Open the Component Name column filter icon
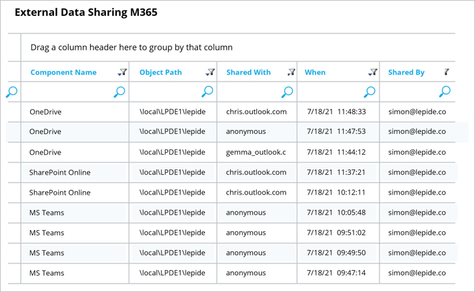Image resolution: width=475 pixels, height=292 pixels. pyautogui.click(x=122, y=72)
